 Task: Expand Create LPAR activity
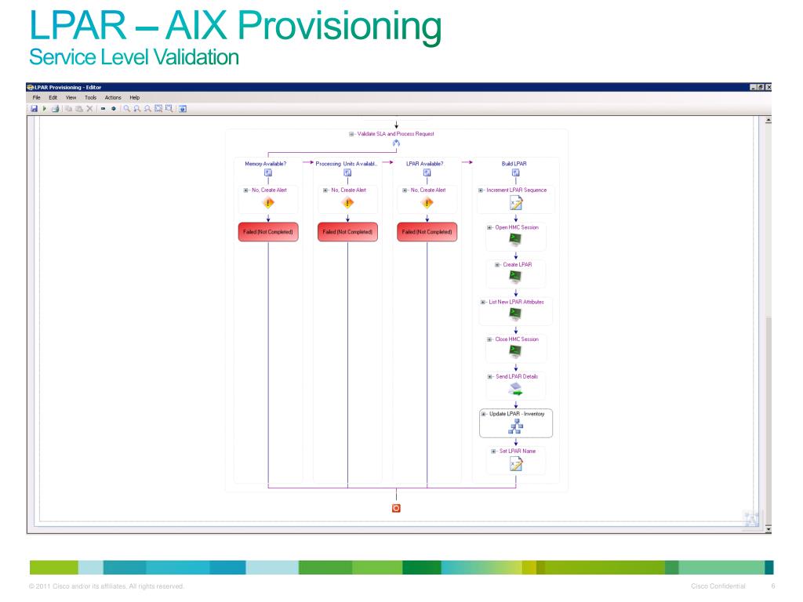click(x=496, y=265)
